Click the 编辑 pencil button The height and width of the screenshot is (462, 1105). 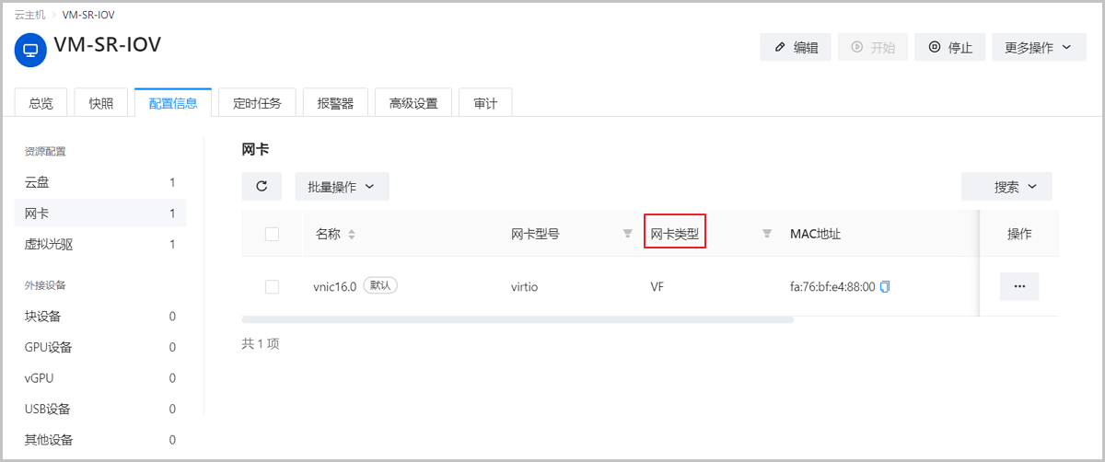click(x=796, y=47)
